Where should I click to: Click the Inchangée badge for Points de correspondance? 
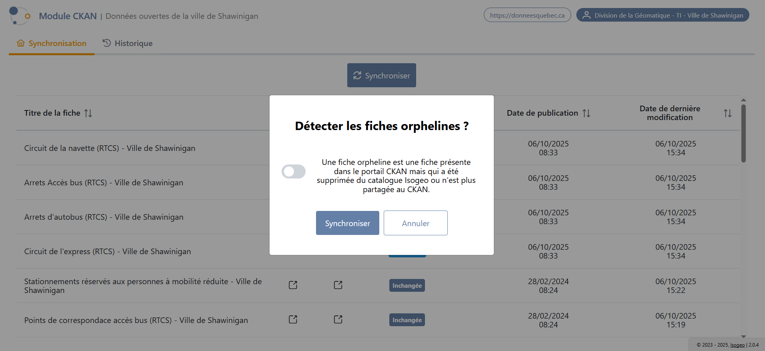(x=407, y=319)
